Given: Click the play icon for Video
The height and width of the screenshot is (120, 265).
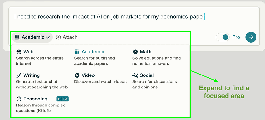Looking at the screenshot, I should click(77, 75).
